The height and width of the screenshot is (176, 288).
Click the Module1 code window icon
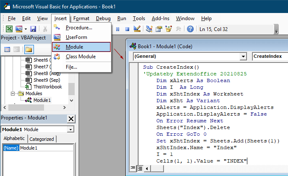tap(133, 46)
